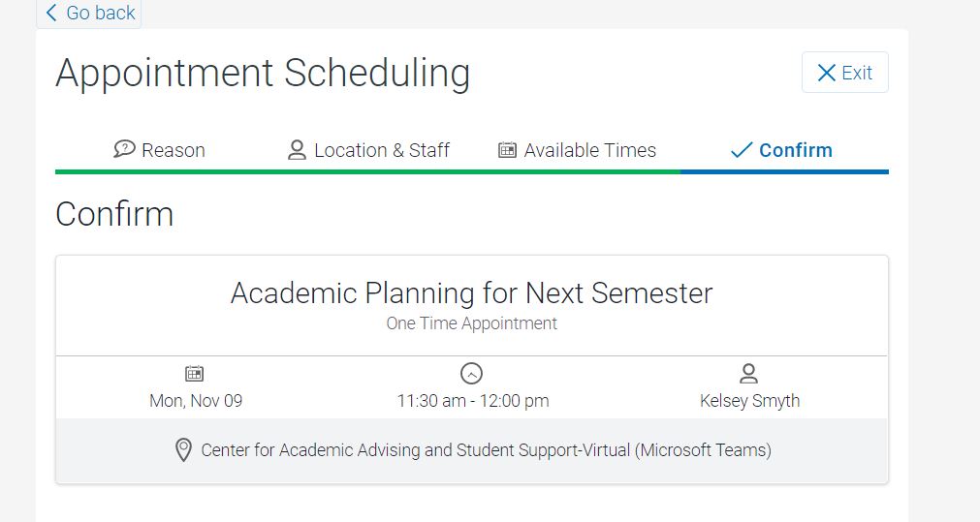Viewport: 980px width, 522px height.
Task: Select the Confirm step tab
Action: (781, 150)
